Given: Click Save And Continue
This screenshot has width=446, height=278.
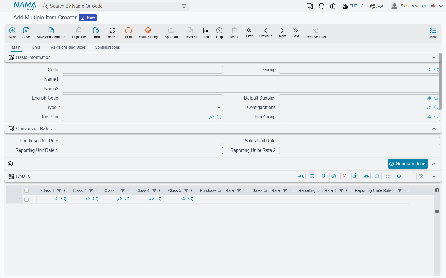Looking at the screenshot, I should (x=51, y=33).
